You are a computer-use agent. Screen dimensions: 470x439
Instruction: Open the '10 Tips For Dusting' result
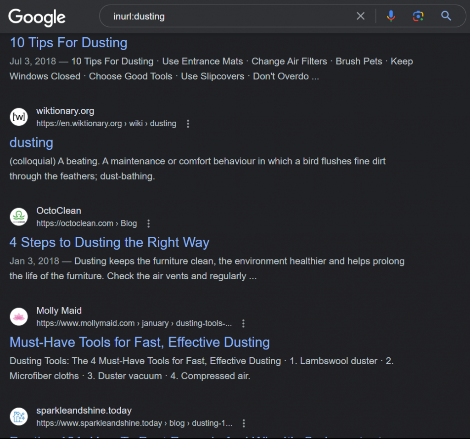point(69,43)
